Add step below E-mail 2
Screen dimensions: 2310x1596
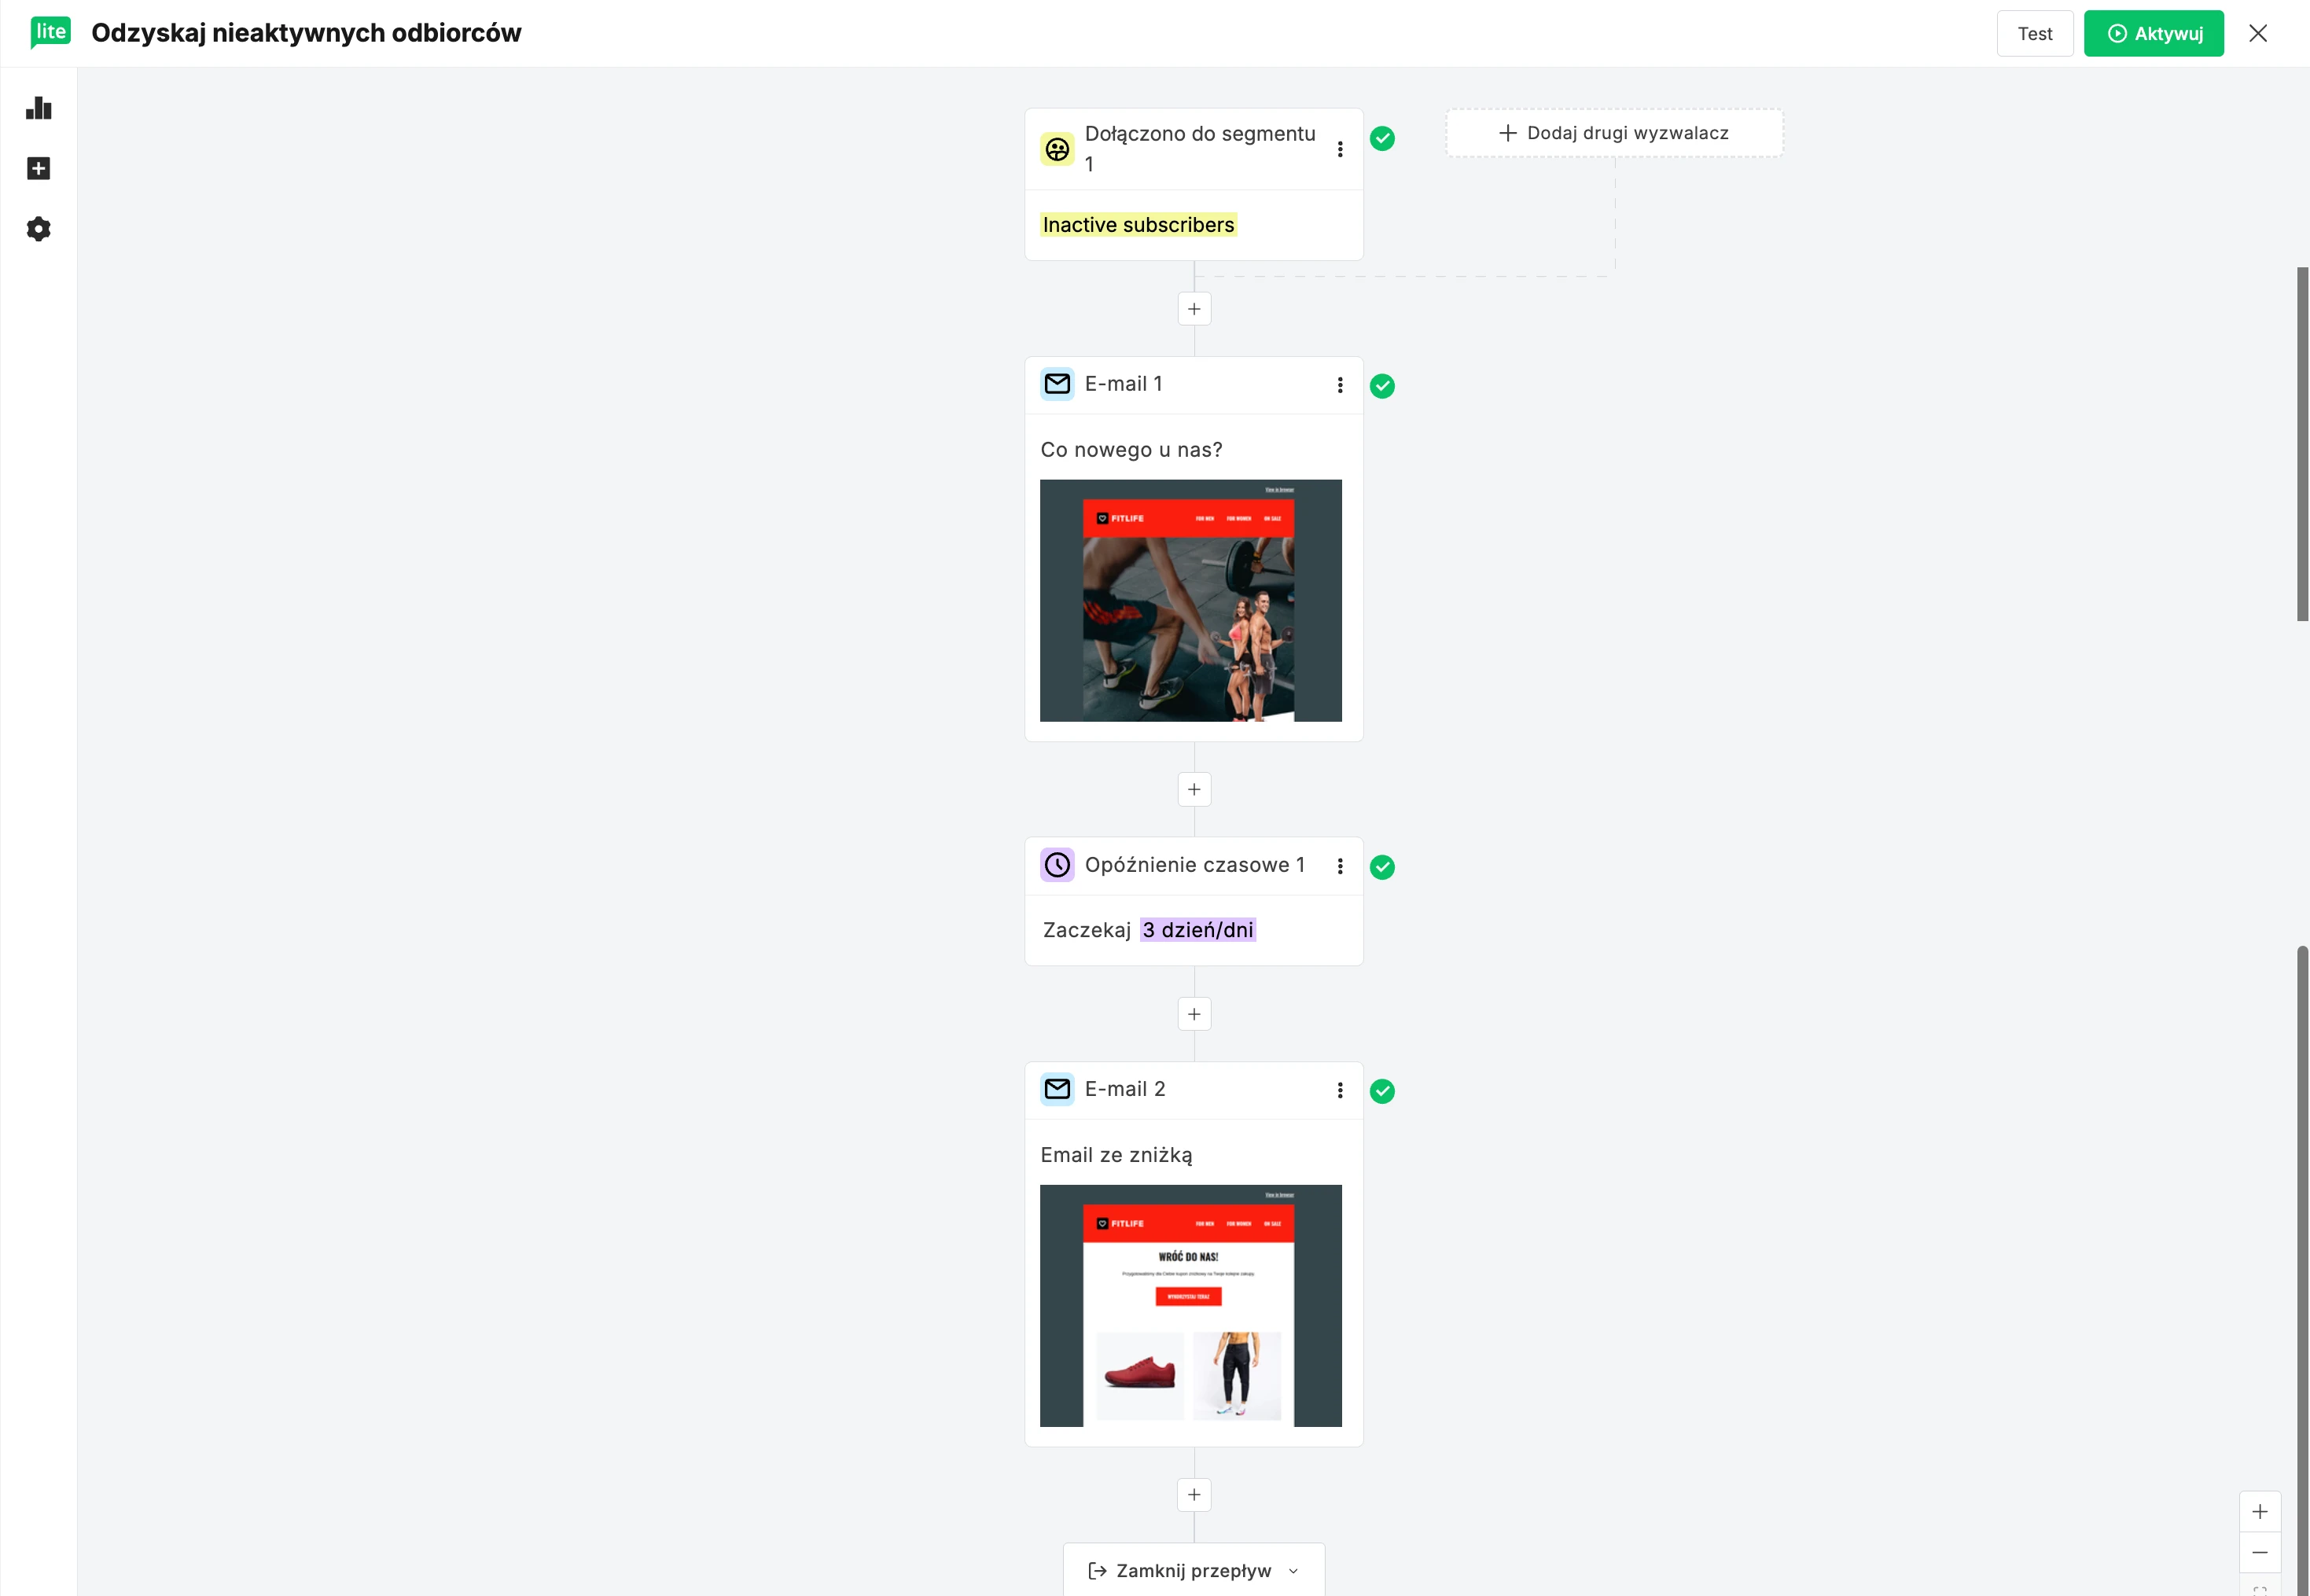[x=1194, y=1495]
